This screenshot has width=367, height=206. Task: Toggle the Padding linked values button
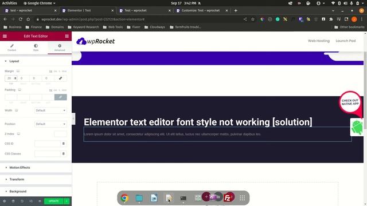61,97
